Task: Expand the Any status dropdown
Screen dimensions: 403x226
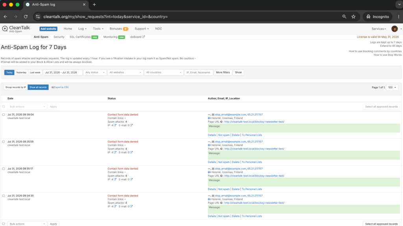Action: 95,73
